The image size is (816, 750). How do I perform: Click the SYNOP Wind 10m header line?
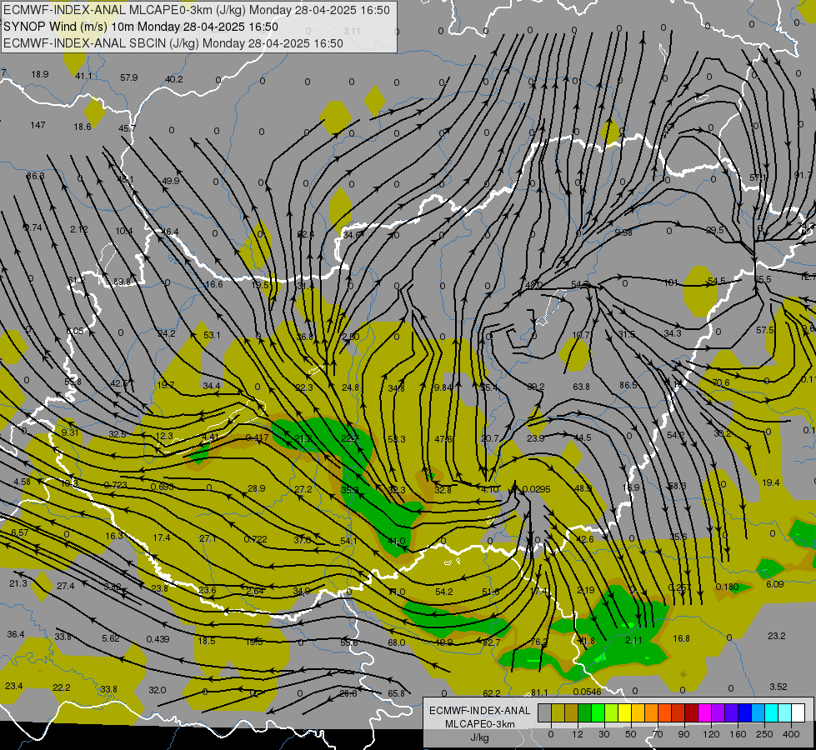coord(141,27)
